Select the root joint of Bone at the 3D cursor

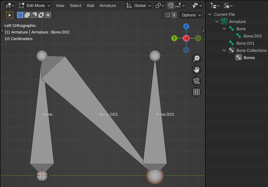[x=42, y=175]
